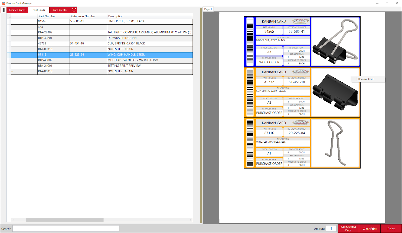Click the left arrow of the horizontal scrollbar

tap(13, 220)
